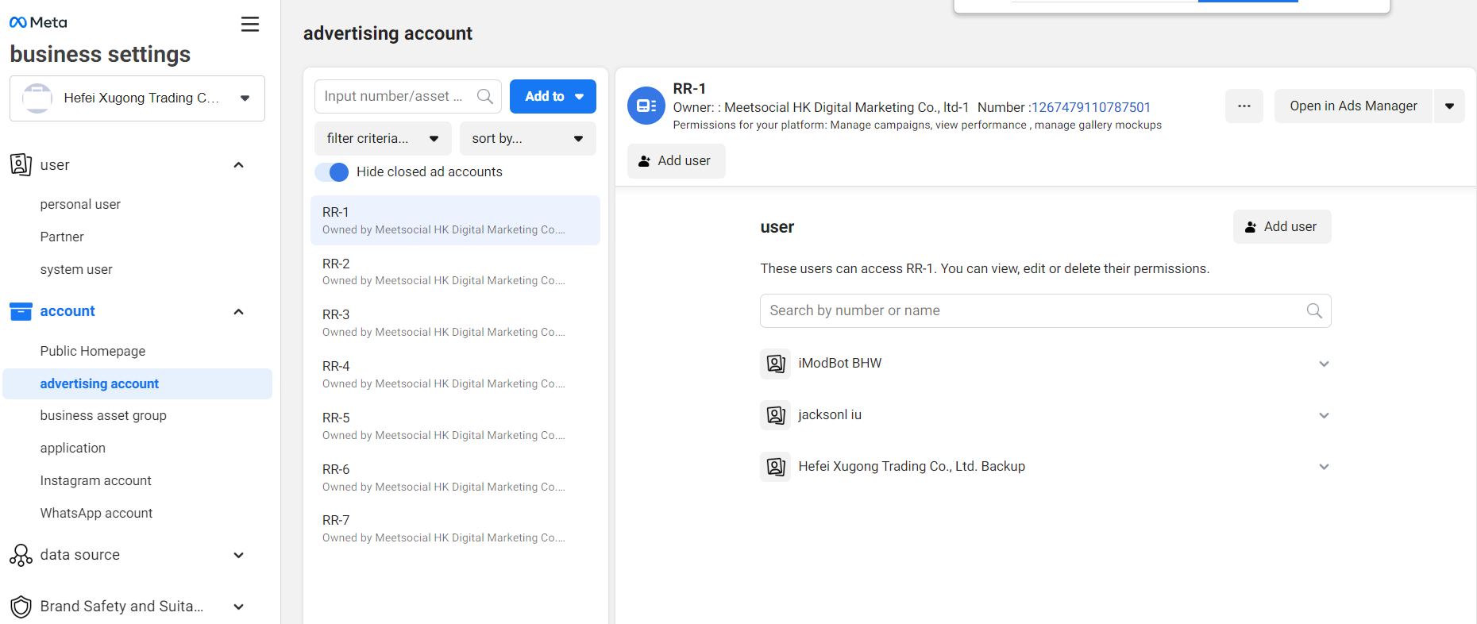Open application menu item
The image size is (1477, 624).
73,448
